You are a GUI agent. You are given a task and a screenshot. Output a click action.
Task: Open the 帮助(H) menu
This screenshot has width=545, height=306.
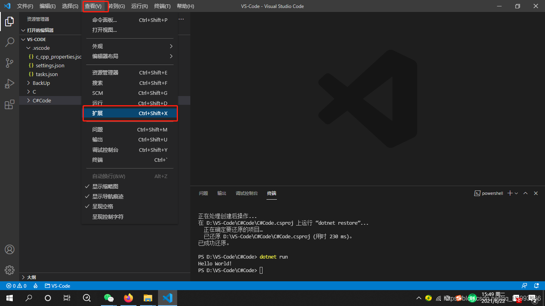pos(186,6)
